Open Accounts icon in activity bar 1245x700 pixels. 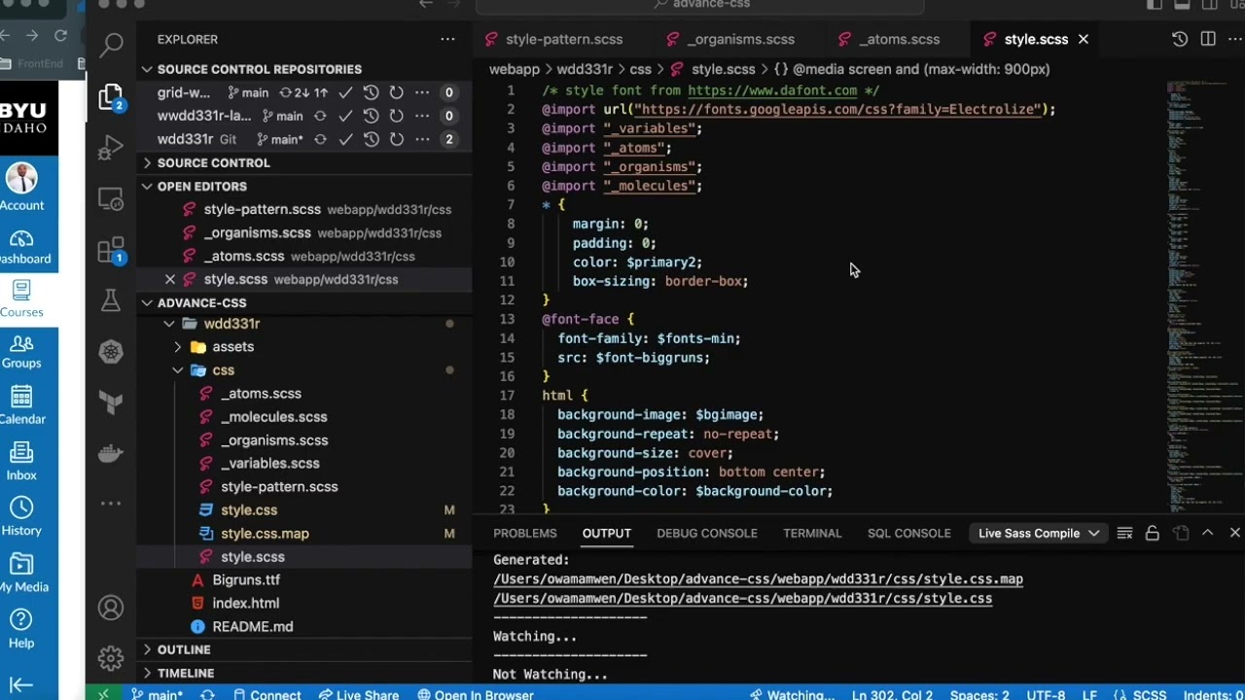point(111,608)
